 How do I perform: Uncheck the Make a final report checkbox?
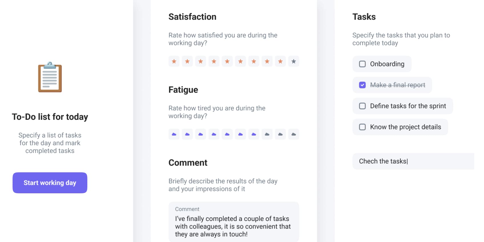[362, 85]
